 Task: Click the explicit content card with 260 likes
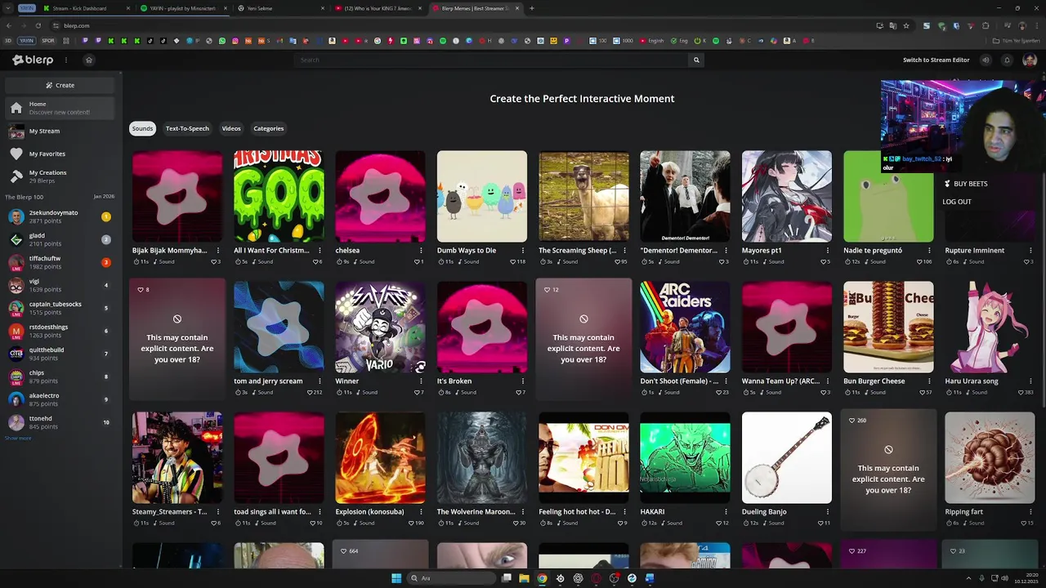888,470
